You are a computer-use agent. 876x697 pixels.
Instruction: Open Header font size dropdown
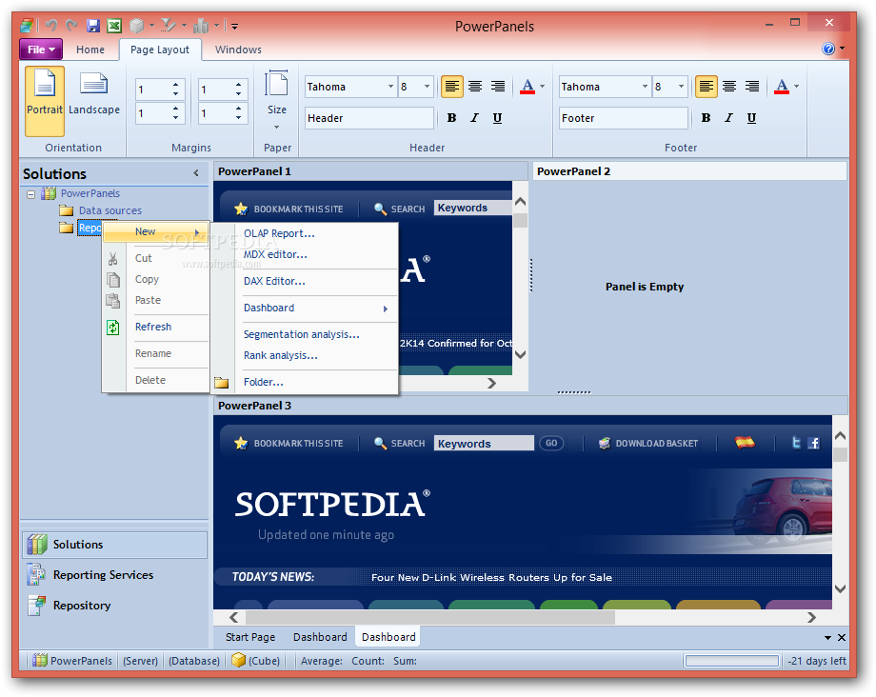click(x=427, y=87)
